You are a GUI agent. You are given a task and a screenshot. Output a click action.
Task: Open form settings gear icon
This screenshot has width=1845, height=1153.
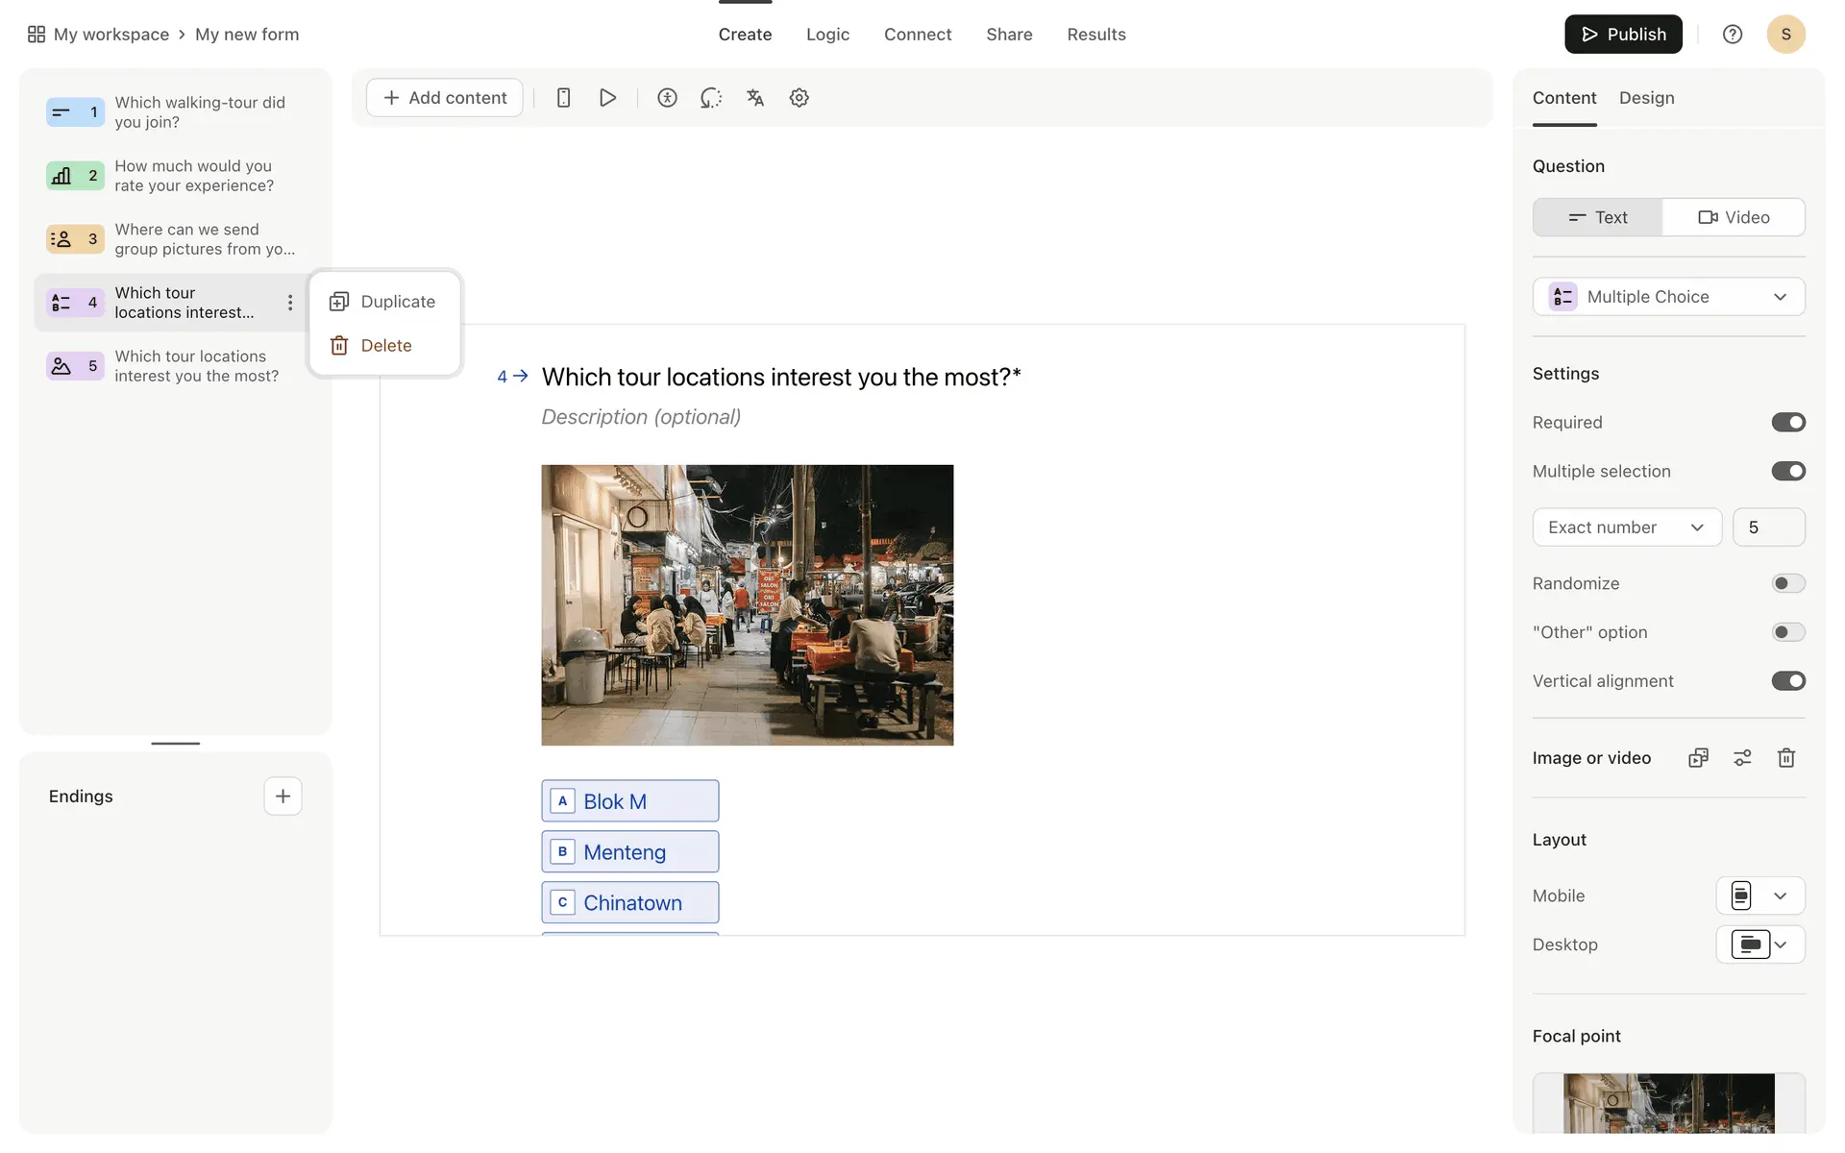click(799, 97)
